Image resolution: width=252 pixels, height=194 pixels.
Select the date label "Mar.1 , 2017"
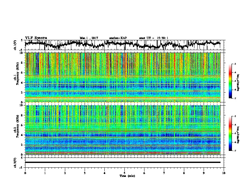(x=89, y=38)
